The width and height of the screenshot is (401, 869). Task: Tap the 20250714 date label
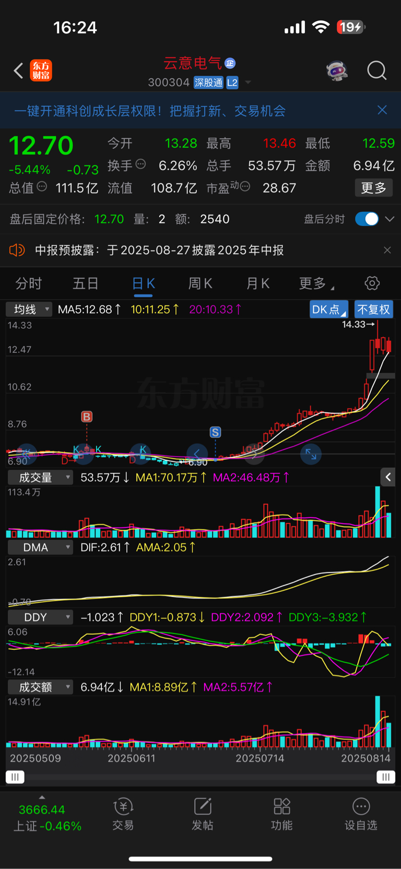point(260,758)
